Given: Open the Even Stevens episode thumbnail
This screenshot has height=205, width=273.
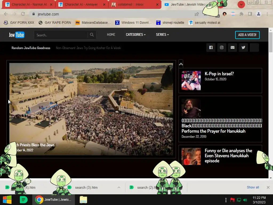Looking at the screenshot, I should pyautogui.click(x=191, y=156).
